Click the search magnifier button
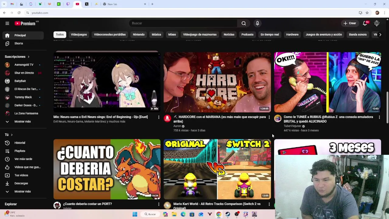389x219 pixels. 244,23
